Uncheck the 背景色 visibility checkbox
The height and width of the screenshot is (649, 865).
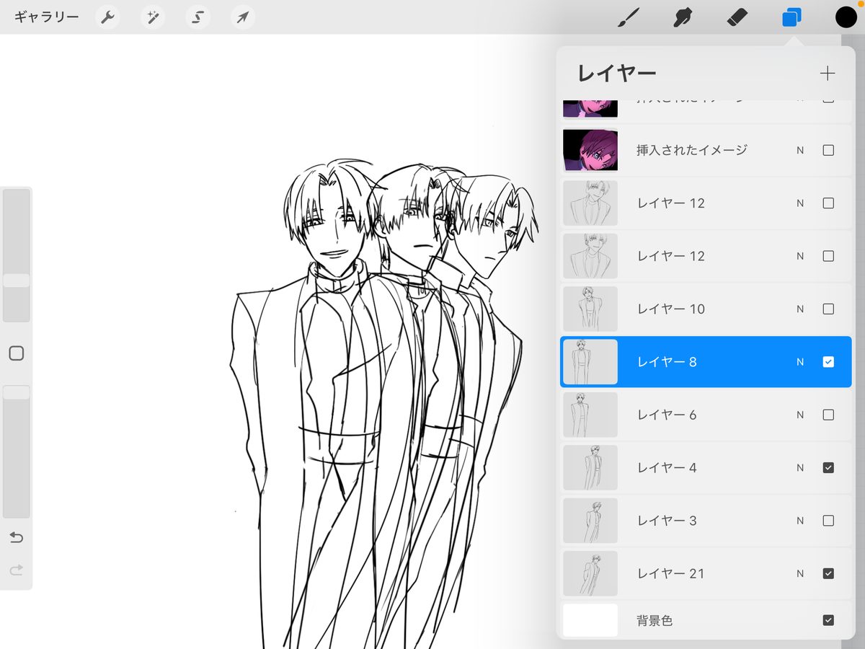(x=828, y=620)
